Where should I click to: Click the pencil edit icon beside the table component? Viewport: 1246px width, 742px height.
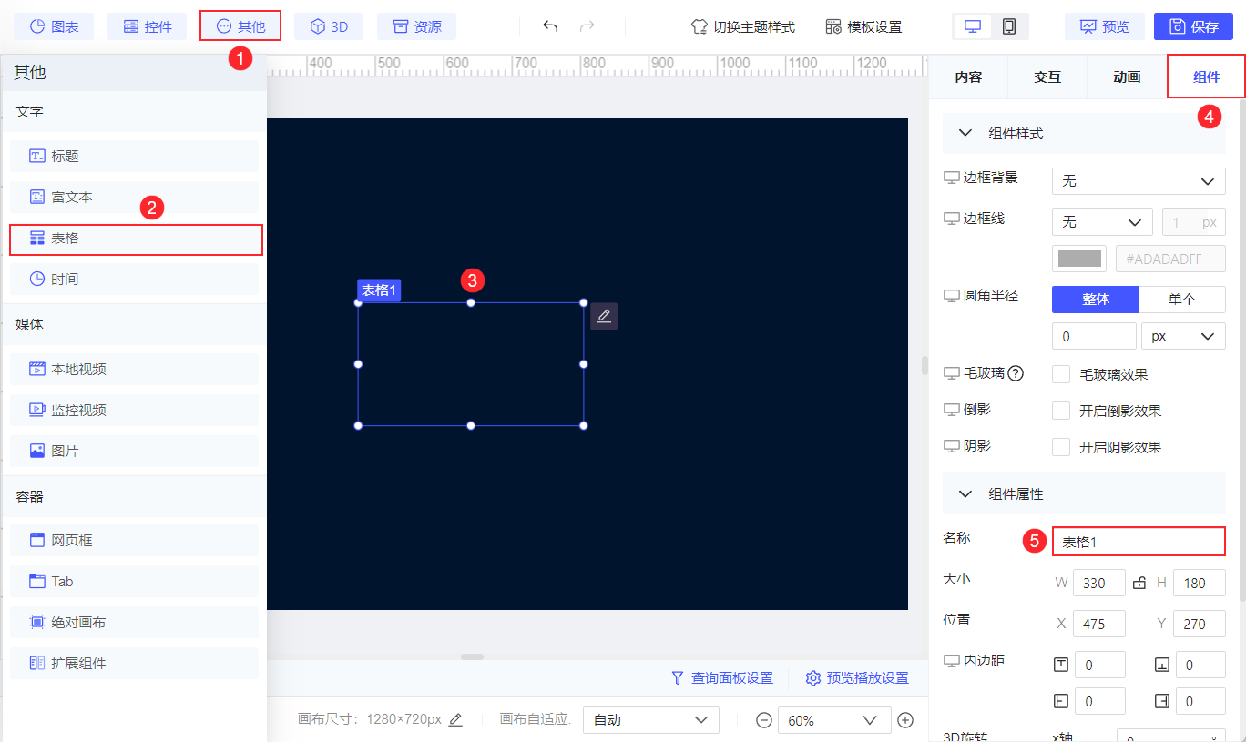tap(604, 316)
